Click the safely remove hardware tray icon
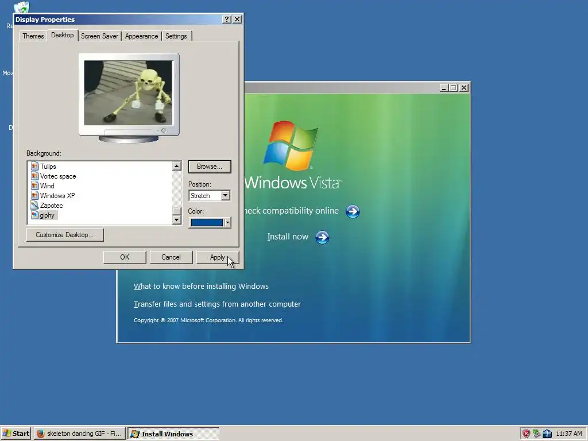Image resolution: width=588 pixels, height=441 pixels. (x=537, y=434)
